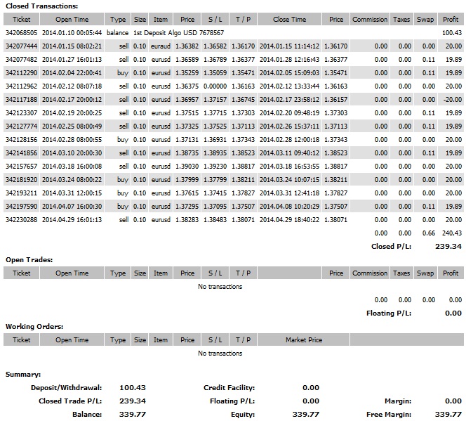Click 'No transactions' under Open Trades
The height and width of the screenshot is (421, 466).
(220, 287)
